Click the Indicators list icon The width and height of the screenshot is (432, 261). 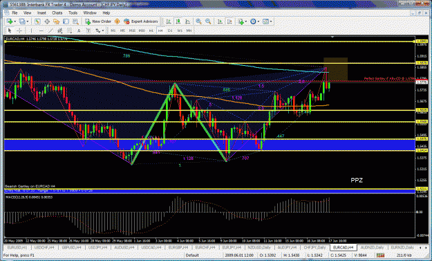coord(241,21)
